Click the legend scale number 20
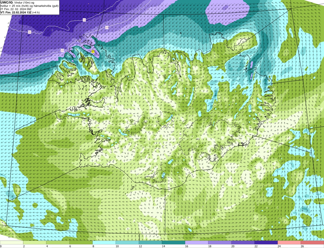The image size is (324, 248). tap(233, 246)
